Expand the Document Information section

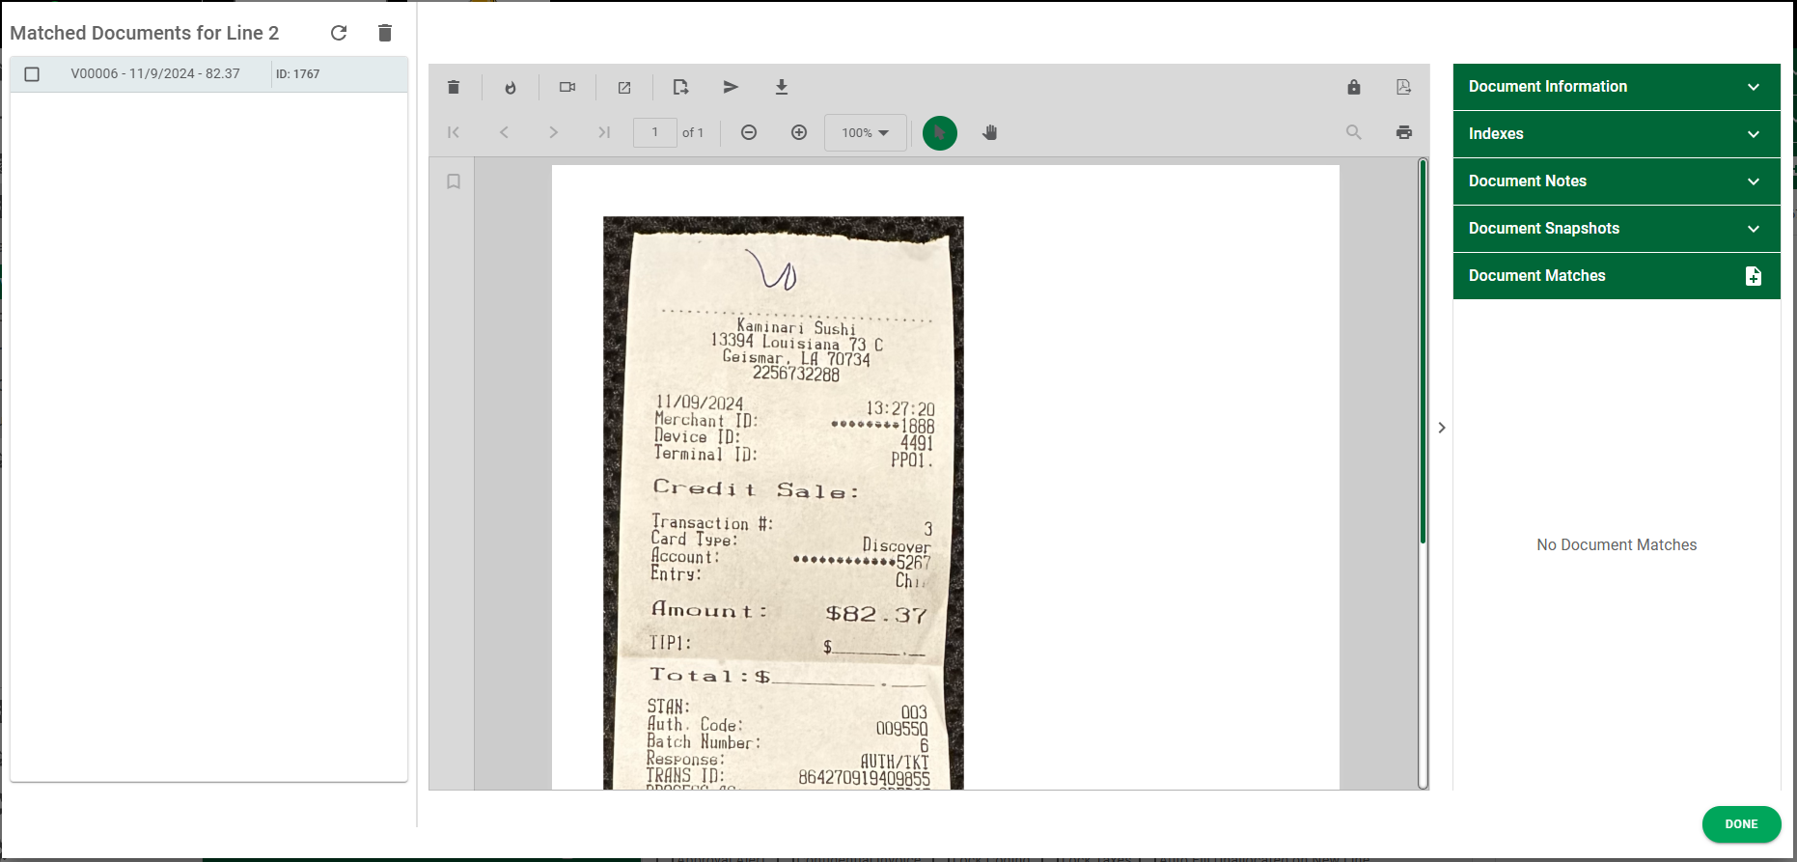(1617, 87)
